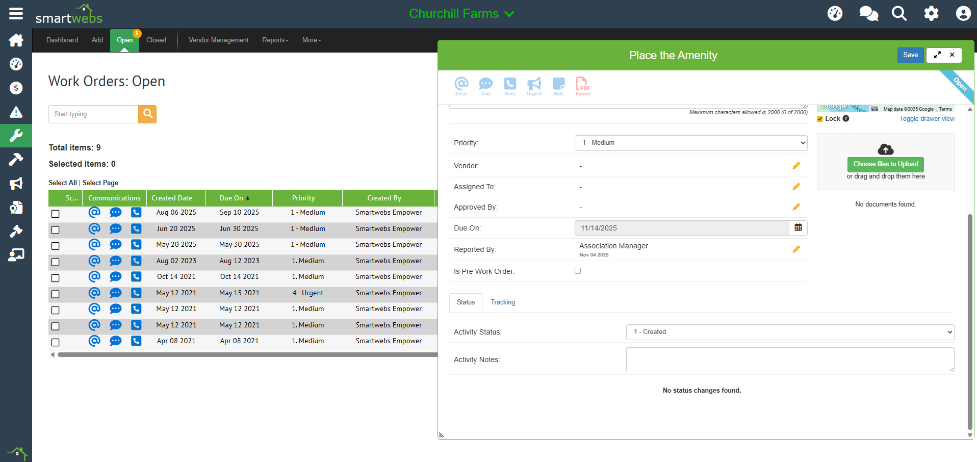This screenshot has height=462, width=977.
Task: Click the orange search button in Work Orders
Action: pyautogui.click(x=147, y=114)
